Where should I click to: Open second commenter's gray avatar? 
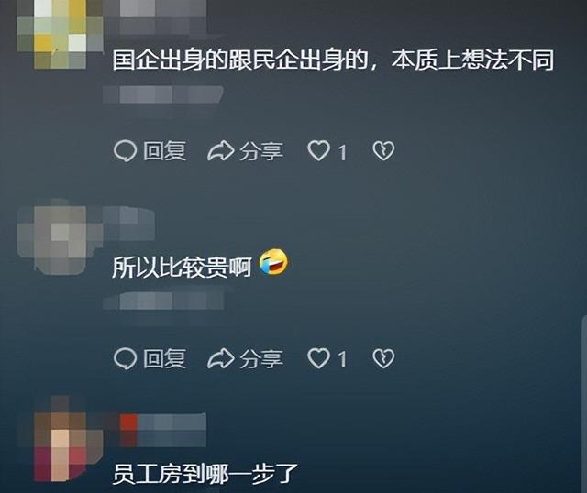tap(60, 239)
